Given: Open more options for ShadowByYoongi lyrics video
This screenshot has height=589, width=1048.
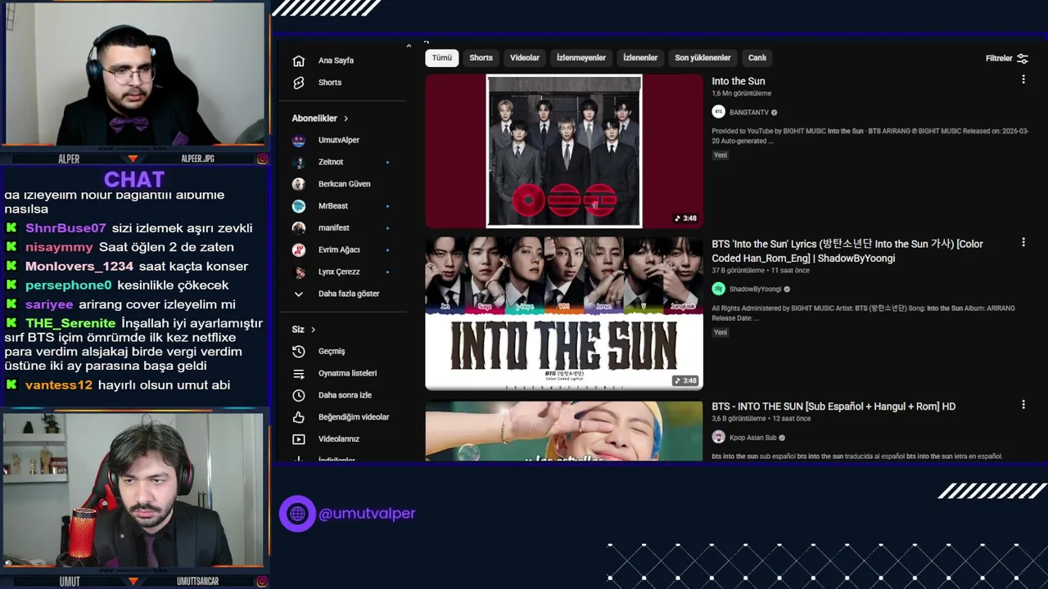Looking at the screenshot, I should pos(1023,242).
